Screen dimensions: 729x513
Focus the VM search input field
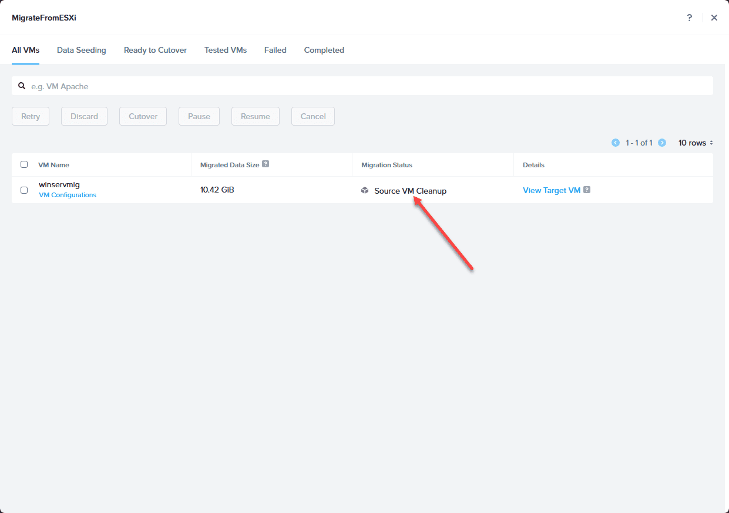[x=362, y=86]
